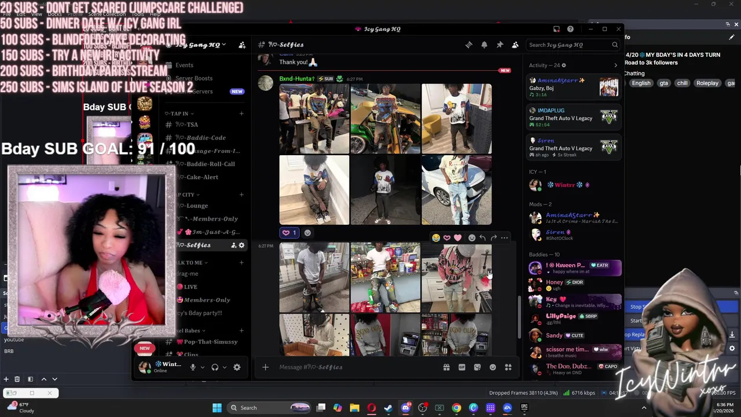Open Discord inbox icon in title bar
This screenshot has height=417, width=741.
556,29
